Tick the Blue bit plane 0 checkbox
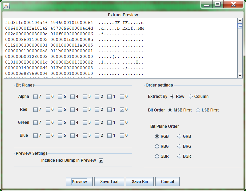Screen dimensions: 246x191 click(x=122, y=135)
